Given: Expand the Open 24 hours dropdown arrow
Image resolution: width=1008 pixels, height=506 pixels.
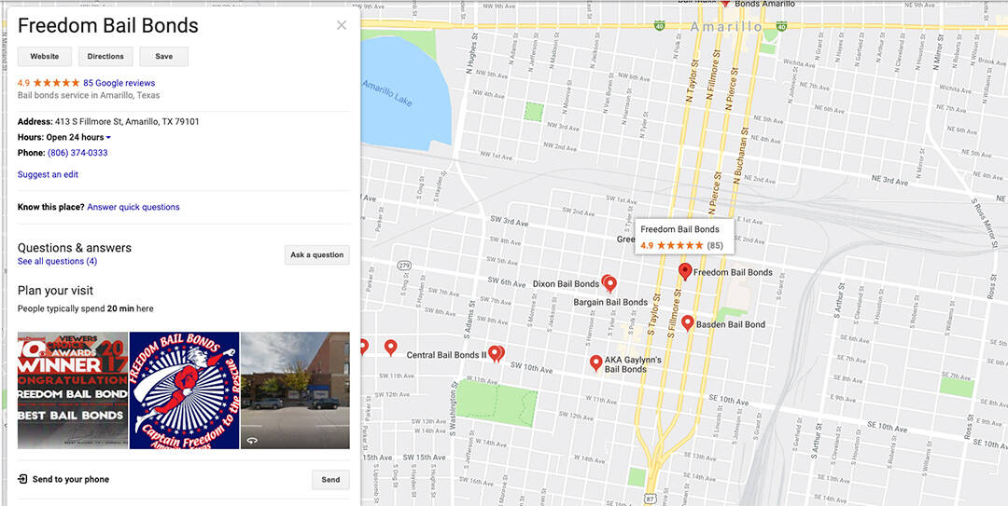Looking at the screenshot, I should (x=108, y=137).
